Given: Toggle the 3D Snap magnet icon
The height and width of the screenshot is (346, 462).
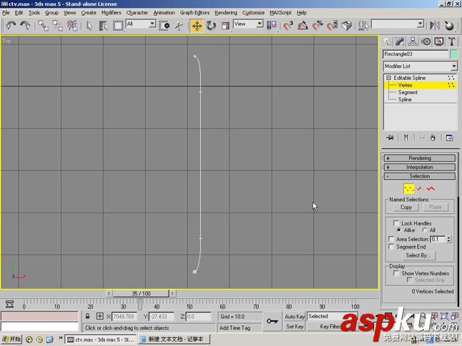Looking at the screenshot, I should 288,26.
